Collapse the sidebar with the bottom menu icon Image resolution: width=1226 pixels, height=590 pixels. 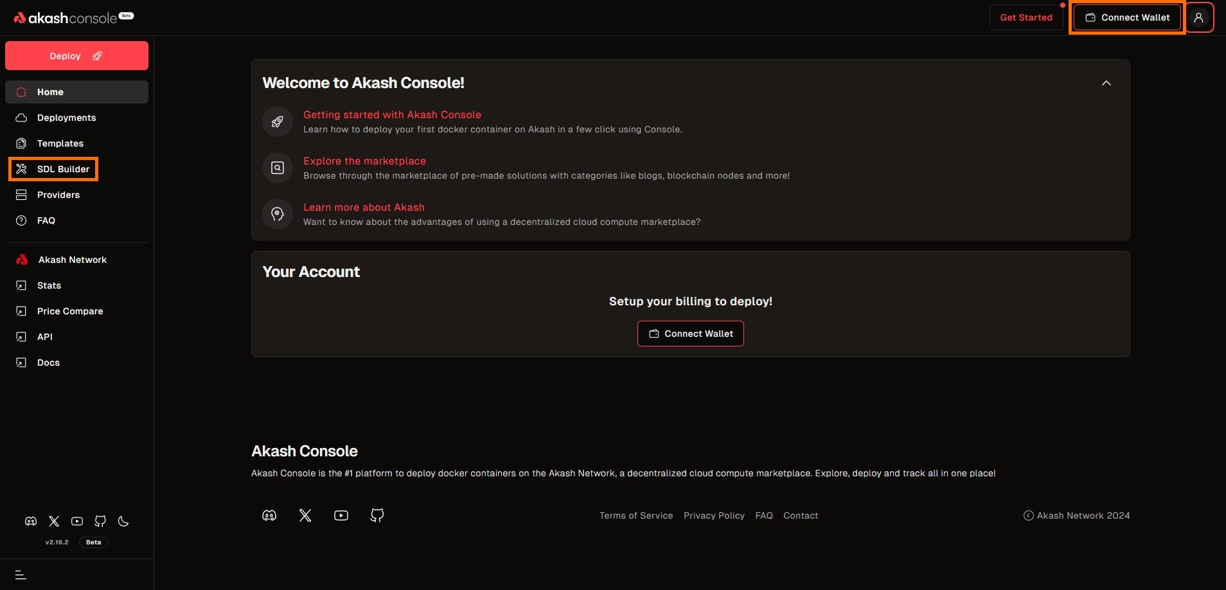(21, 575)
